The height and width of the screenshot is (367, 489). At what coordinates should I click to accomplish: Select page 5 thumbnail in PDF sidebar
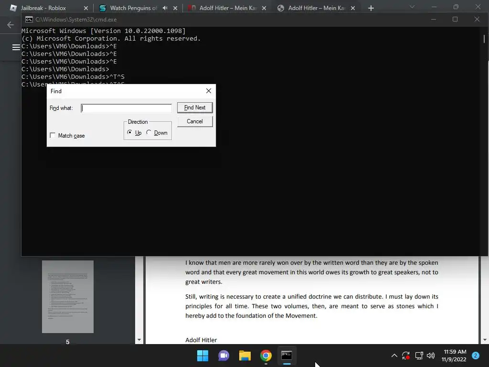click(x=68, y=296)
